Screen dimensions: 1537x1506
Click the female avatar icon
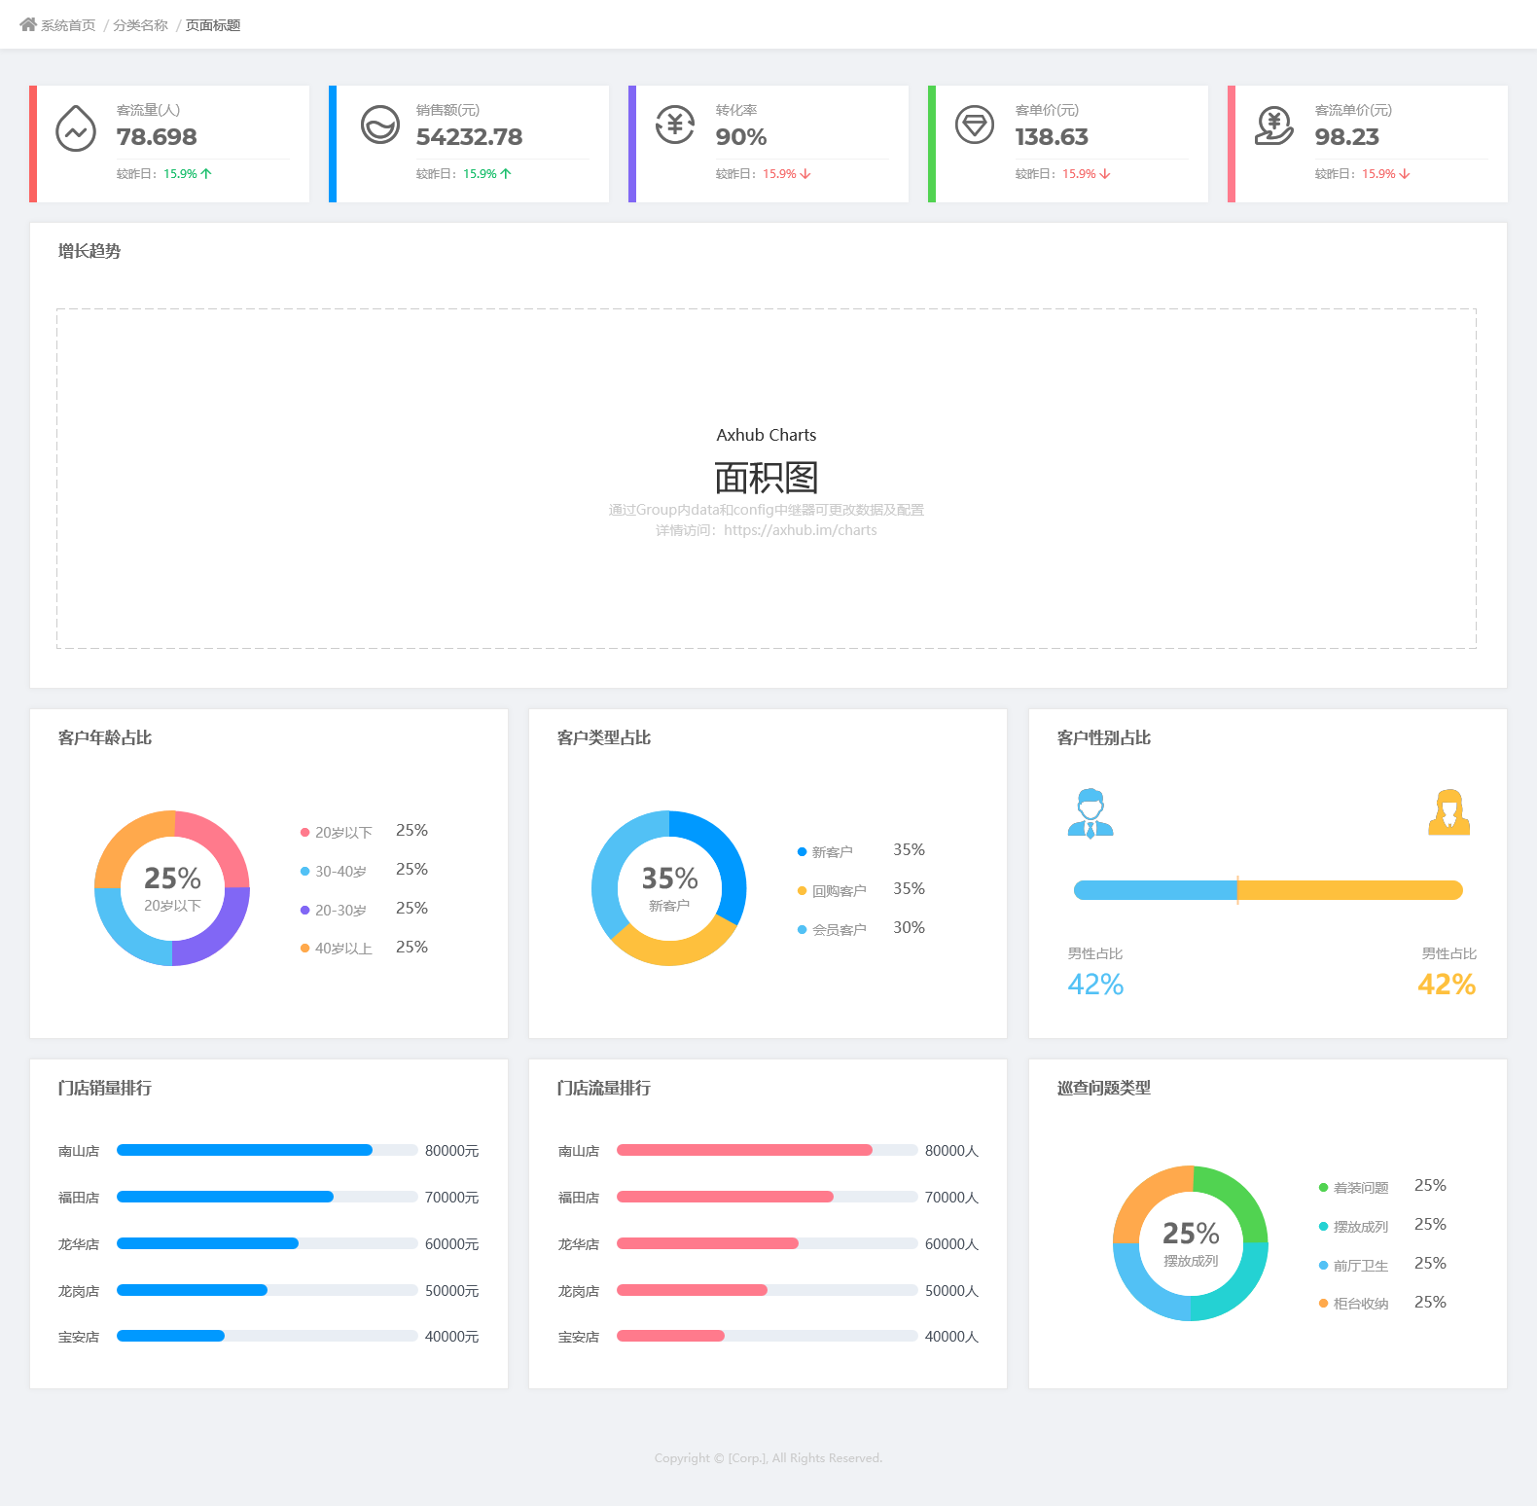pos(1448,812)
